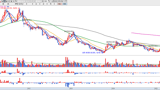Select yearly (년) chart period

pyautogui.click(x=9, y=1)
